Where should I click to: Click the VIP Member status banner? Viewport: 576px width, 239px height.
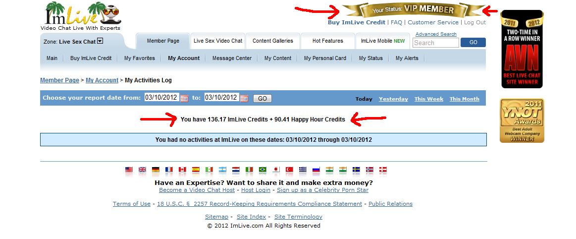(413, 10)
